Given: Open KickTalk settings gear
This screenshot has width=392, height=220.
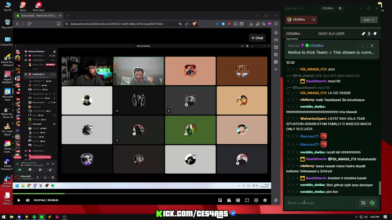Looking at the screenshot, I should (340, 9).
